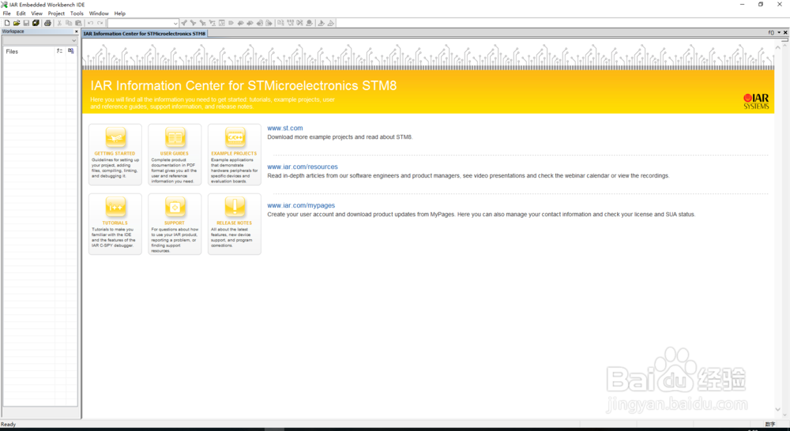This screenshot has width=790, height=431.
Task: Click the Go To toolbar icon
Action: coord(222,23)
